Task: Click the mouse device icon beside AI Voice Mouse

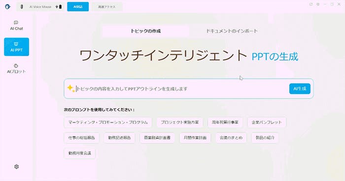Action: tap(22, 7)
